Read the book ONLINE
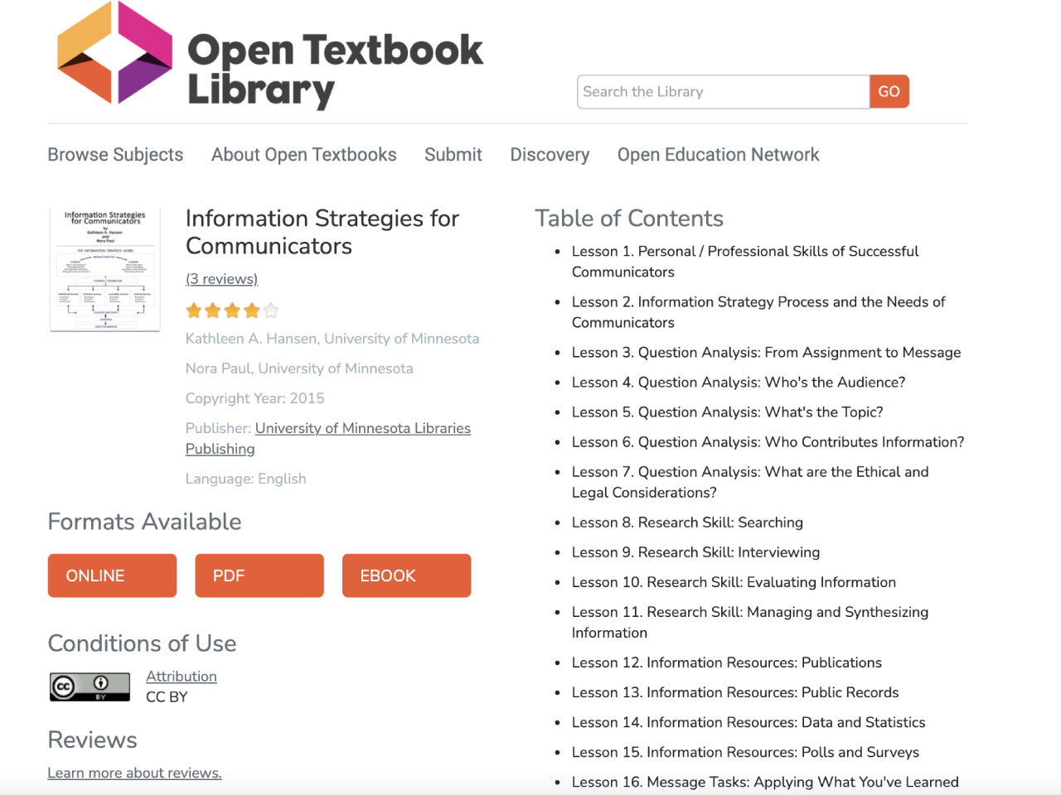Screen dimensions: 1061x795 coord(112,576)
